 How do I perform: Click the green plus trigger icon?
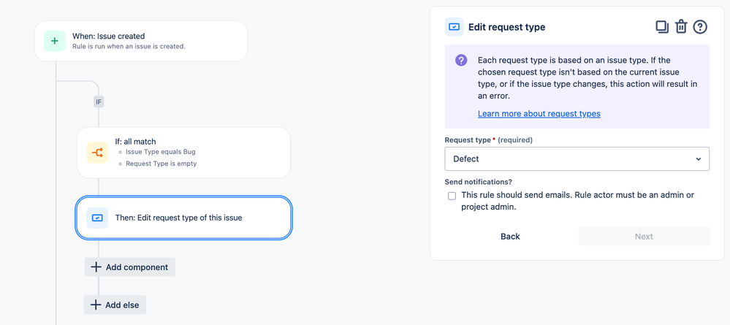[55, 41]
